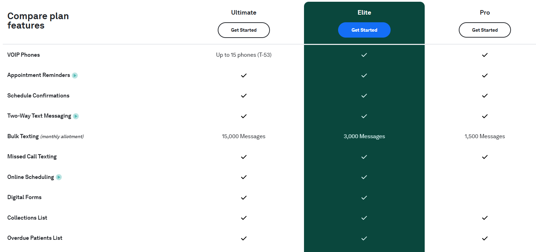Click Ultimate checkmark for Digital Forms
The image size is (536, 252).
point(243,197)
